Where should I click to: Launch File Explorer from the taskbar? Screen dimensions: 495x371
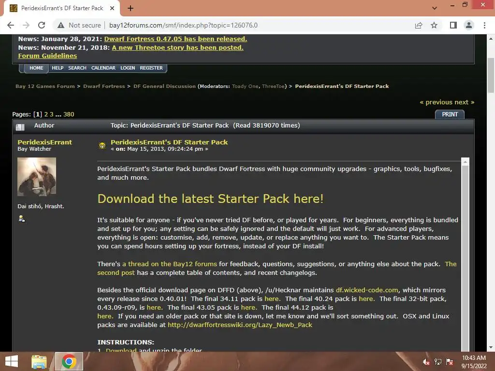click(x=39, y=361)
